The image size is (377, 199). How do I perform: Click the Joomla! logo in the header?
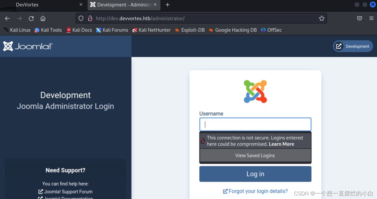click(x=27, y=46)
